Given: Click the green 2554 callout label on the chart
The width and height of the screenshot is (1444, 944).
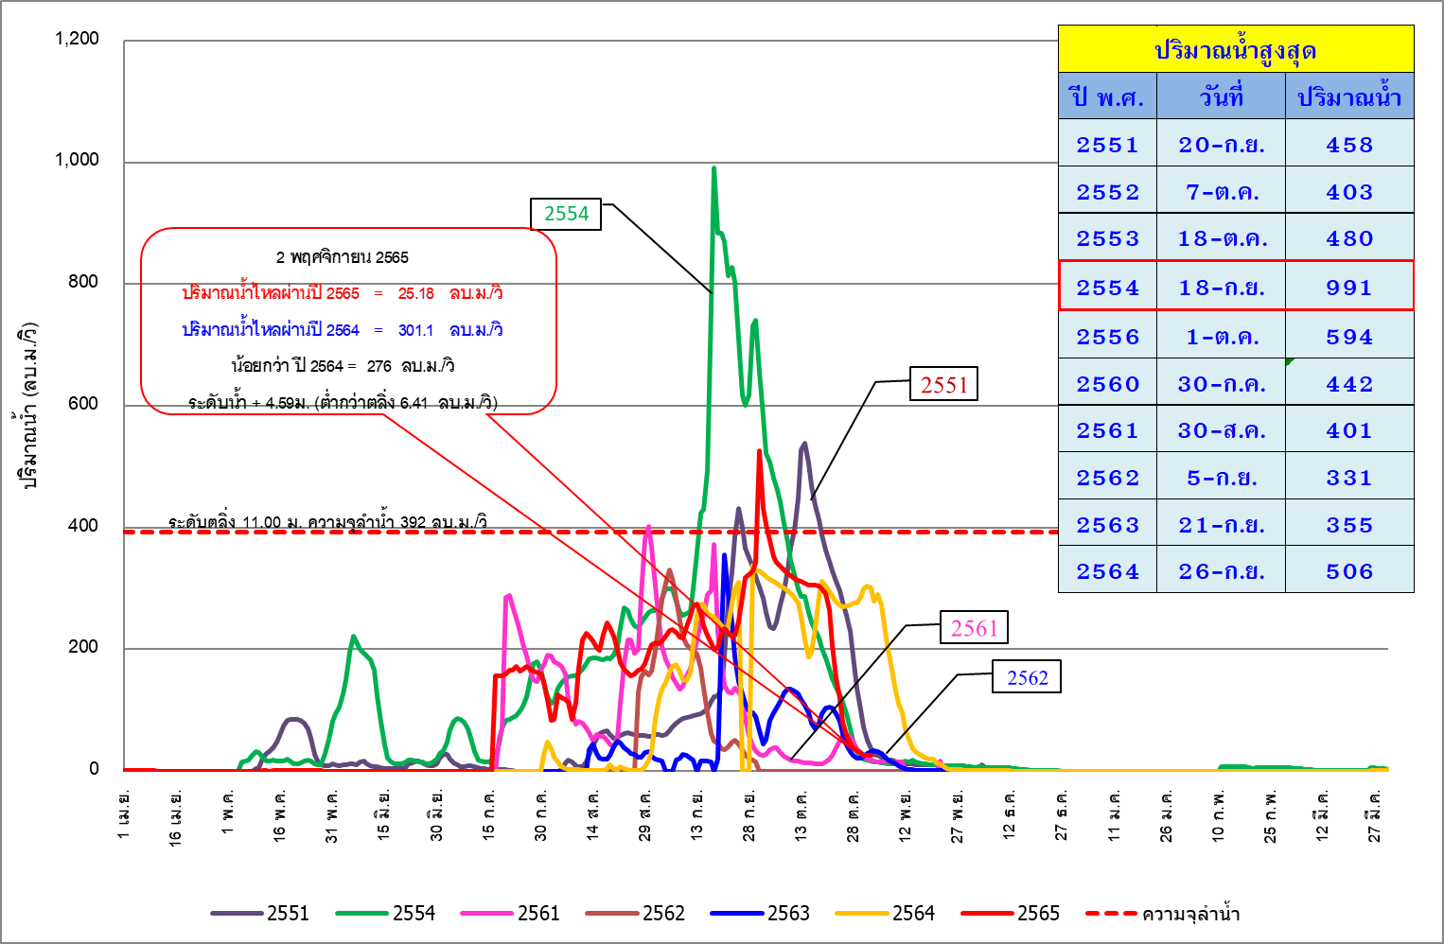Looking at the screenshot, I should click(x=566, y=213).
